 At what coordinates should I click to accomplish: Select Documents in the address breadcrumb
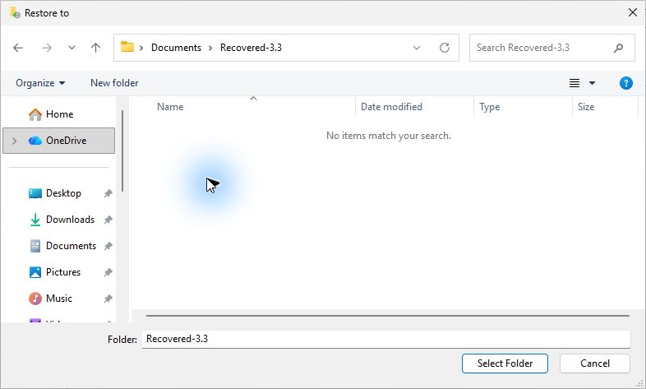point(177,48)
